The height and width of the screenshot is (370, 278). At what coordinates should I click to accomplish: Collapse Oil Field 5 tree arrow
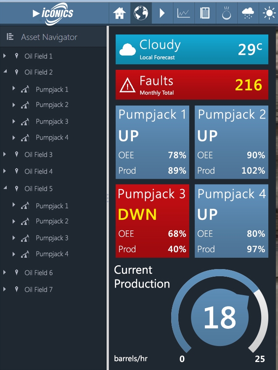5,188
